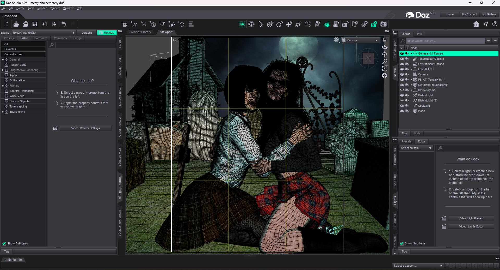Click the Scene filter text field

[445, 41]
